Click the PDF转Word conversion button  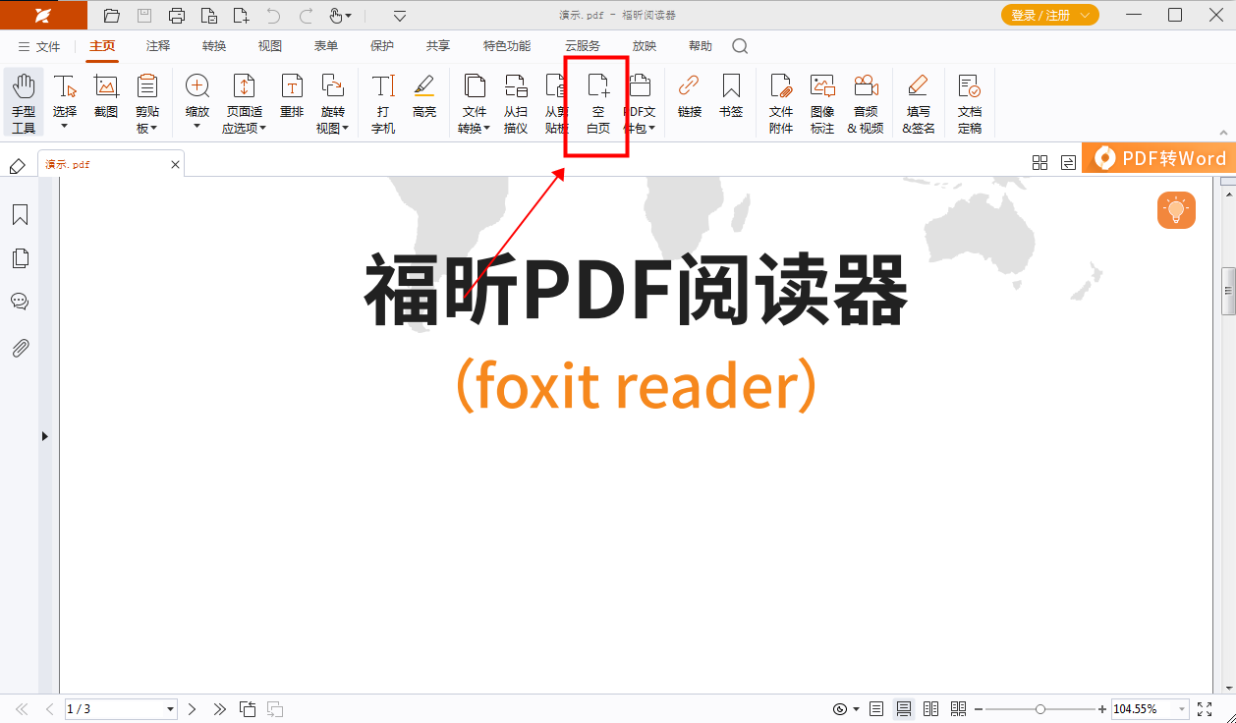1159,158
